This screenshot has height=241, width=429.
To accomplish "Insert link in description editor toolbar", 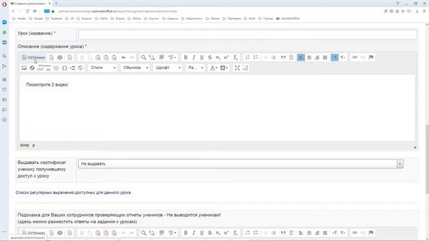I will 355,58.
